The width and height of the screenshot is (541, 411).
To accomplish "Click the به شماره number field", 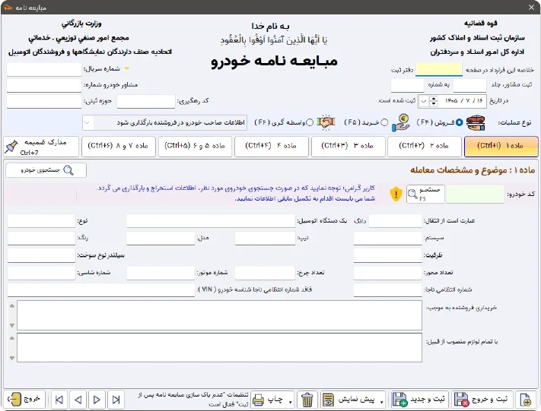I will [407, 85].
